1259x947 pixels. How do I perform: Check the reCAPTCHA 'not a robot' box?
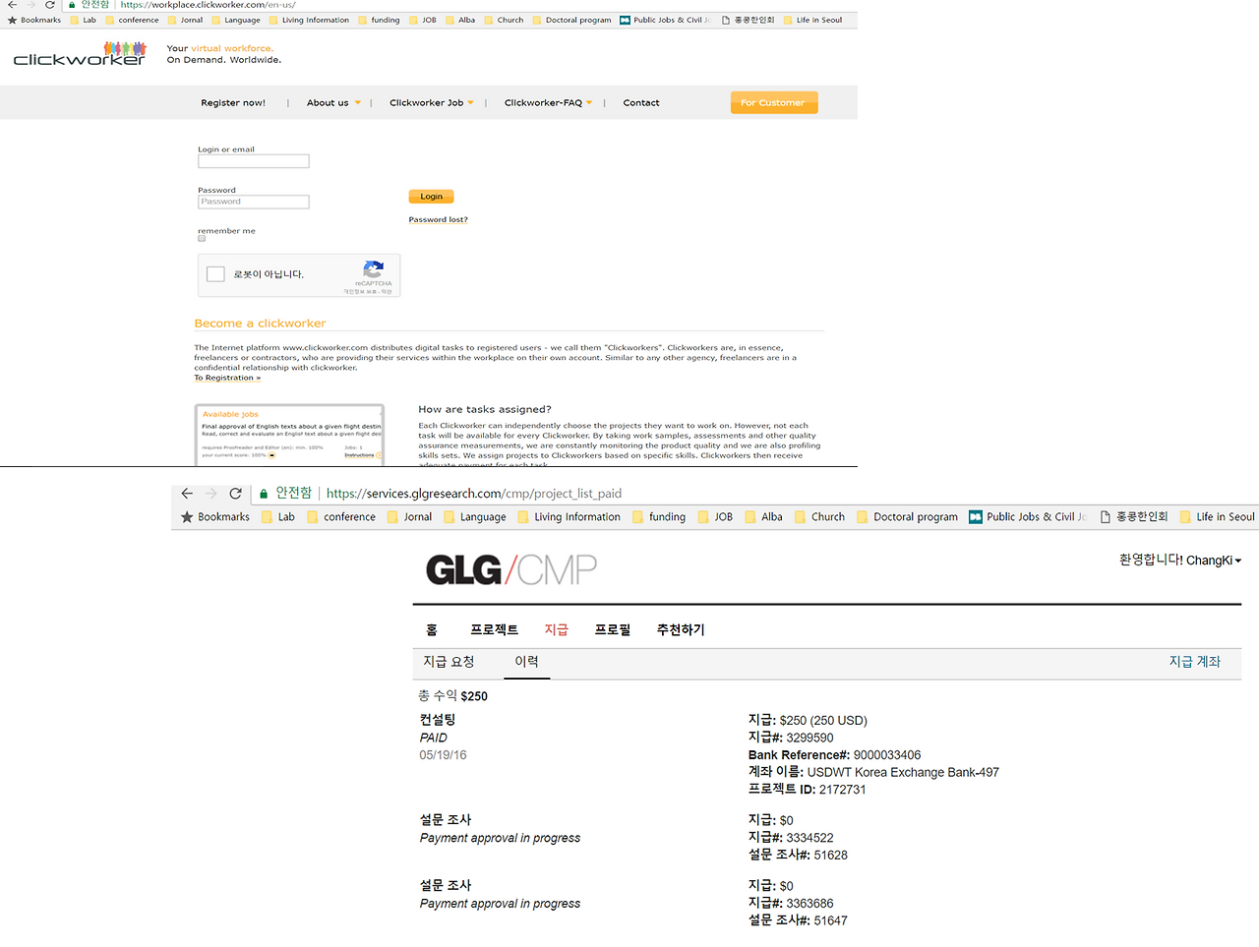215,274
